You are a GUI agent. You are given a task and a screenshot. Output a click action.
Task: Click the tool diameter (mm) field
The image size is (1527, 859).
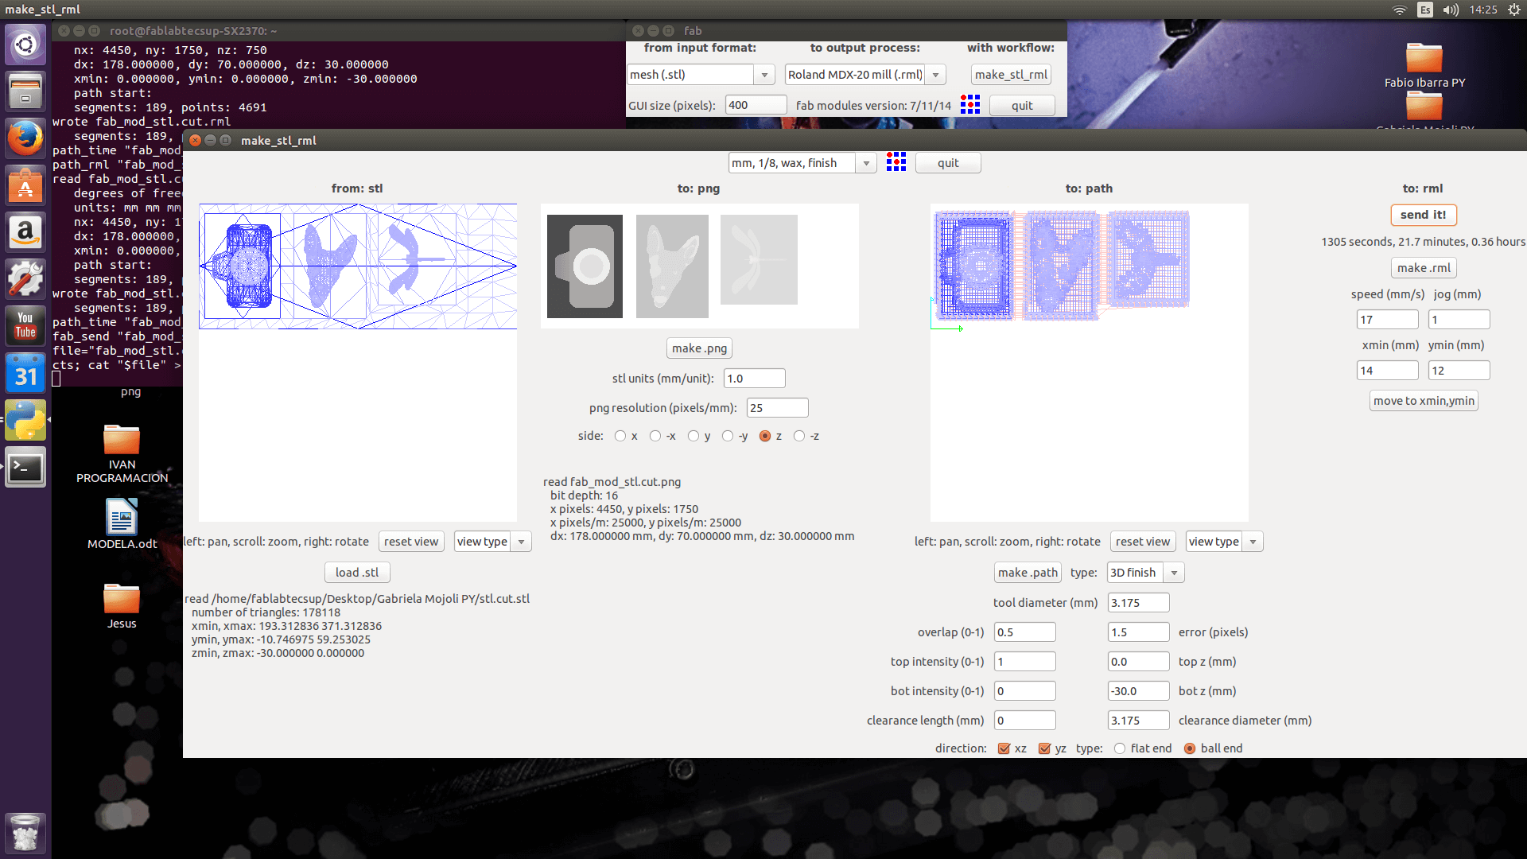(x=1138, y=603)
